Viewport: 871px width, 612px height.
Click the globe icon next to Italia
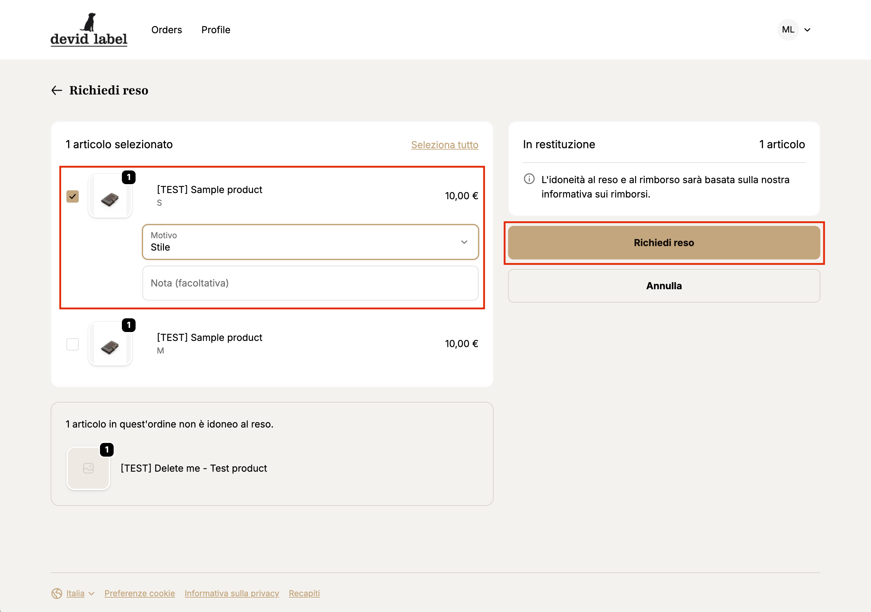[x=57, y=593]
